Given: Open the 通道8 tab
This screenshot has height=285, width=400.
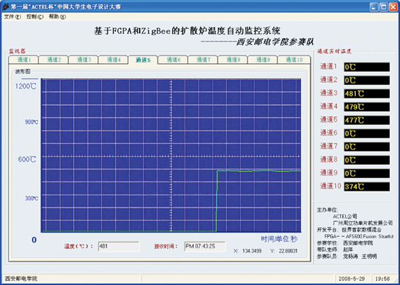Looking at the screenshot, I should pos(233,60).
